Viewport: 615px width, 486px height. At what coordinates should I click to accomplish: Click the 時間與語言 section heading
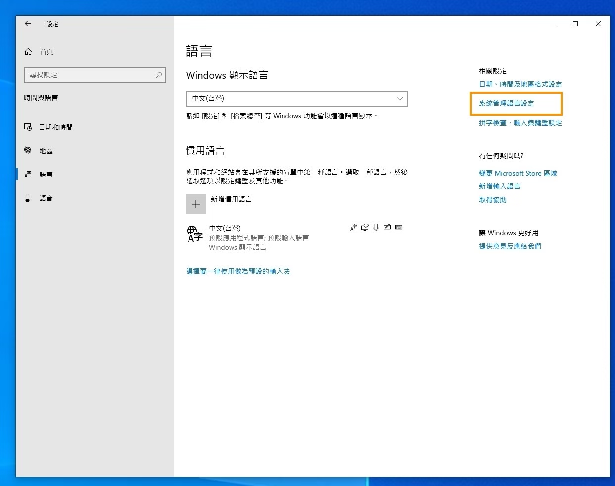coord(41,98)
